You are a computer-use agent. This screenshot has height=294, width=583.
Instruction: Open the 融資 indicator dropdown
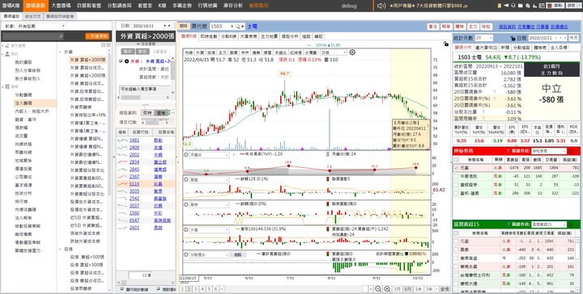point(210,180)
